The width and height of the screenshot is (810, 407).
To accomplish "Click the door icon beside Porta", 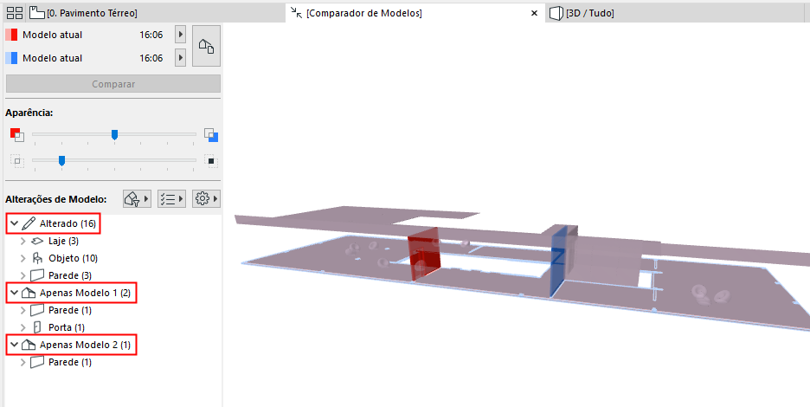I will click(x=37, y=327).
